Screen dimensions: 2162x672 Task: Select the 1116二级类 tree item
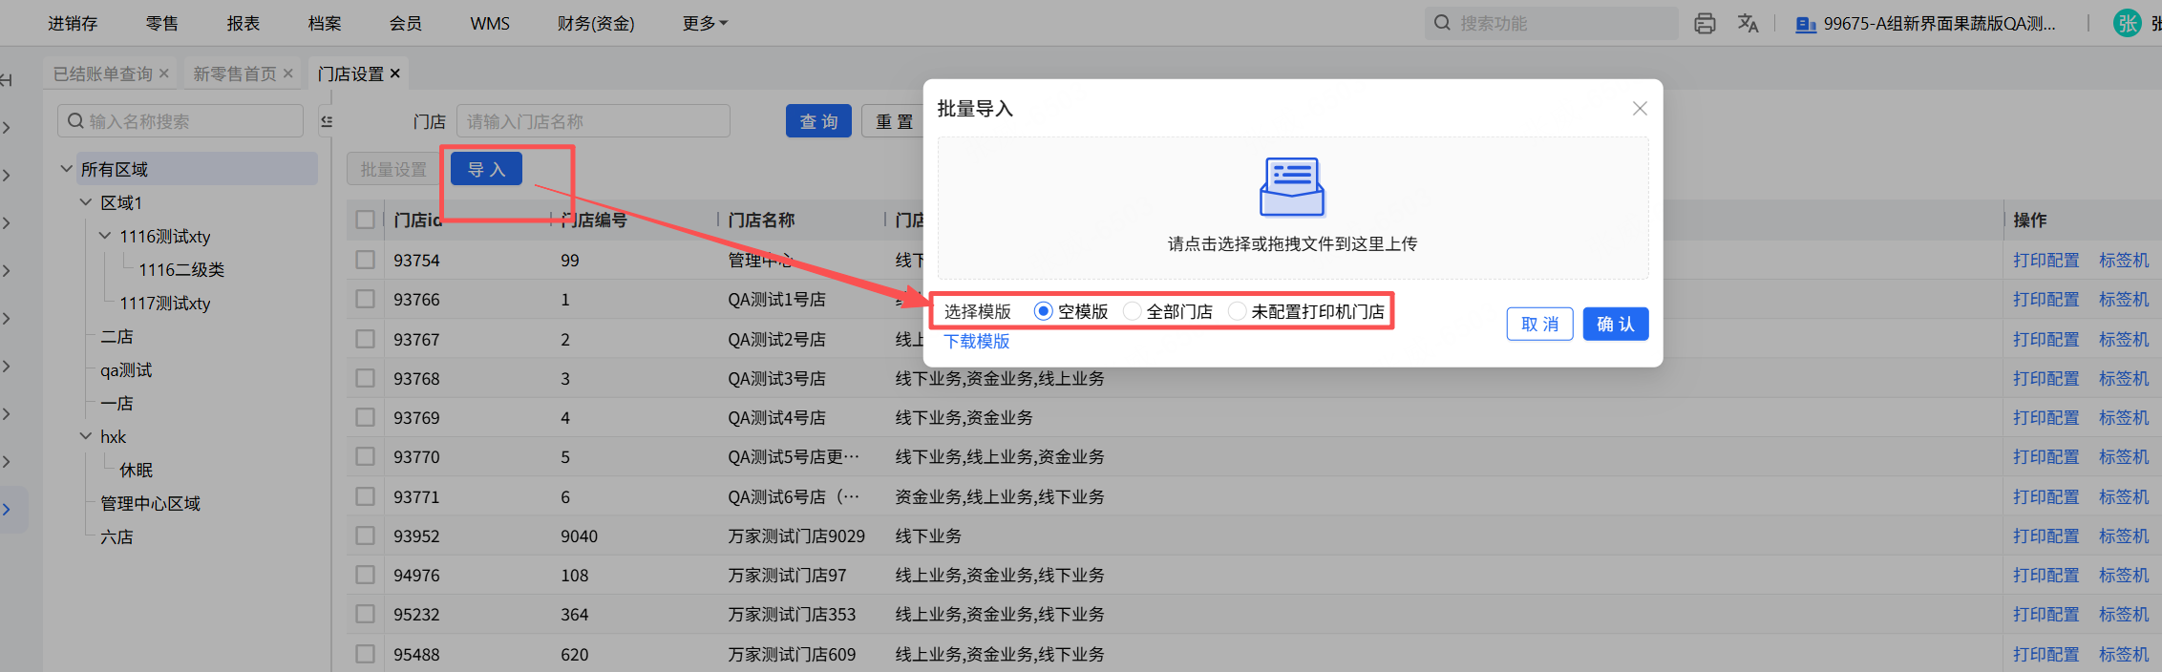tap(181, 269)
